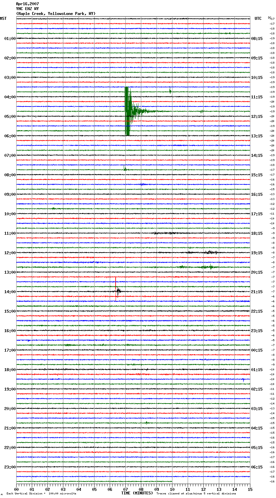This screenshot has height=498, width=276.
Task: Select the 02:00 MST hour label
Action: (10, 58)
